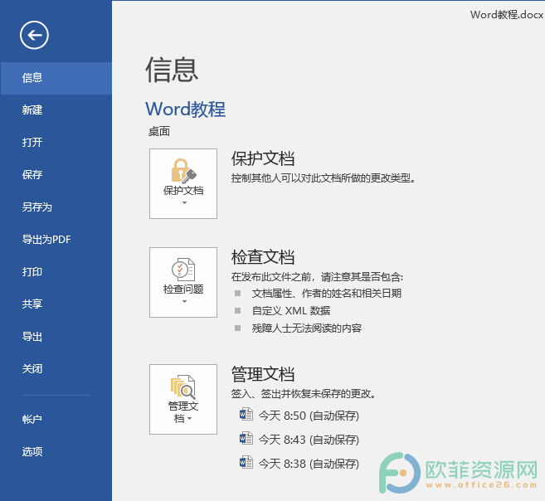Click the 控制其他人可以对此文档所做的更改类型 description
This screenshot has height=501, width=545.
[x=324, y=178]
